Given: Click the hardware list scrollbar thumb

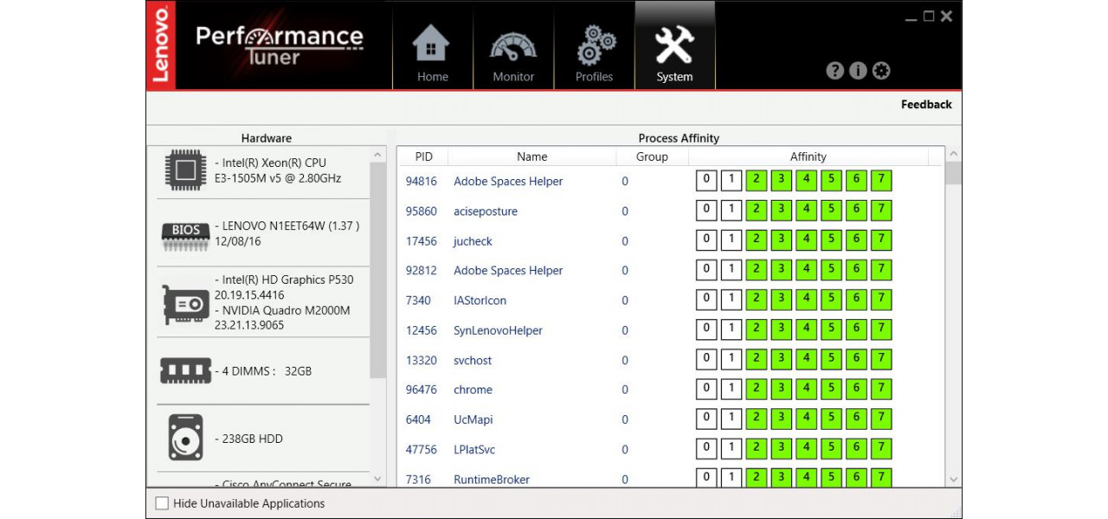Looking at the screenshot, I should (x=377, y=270).
